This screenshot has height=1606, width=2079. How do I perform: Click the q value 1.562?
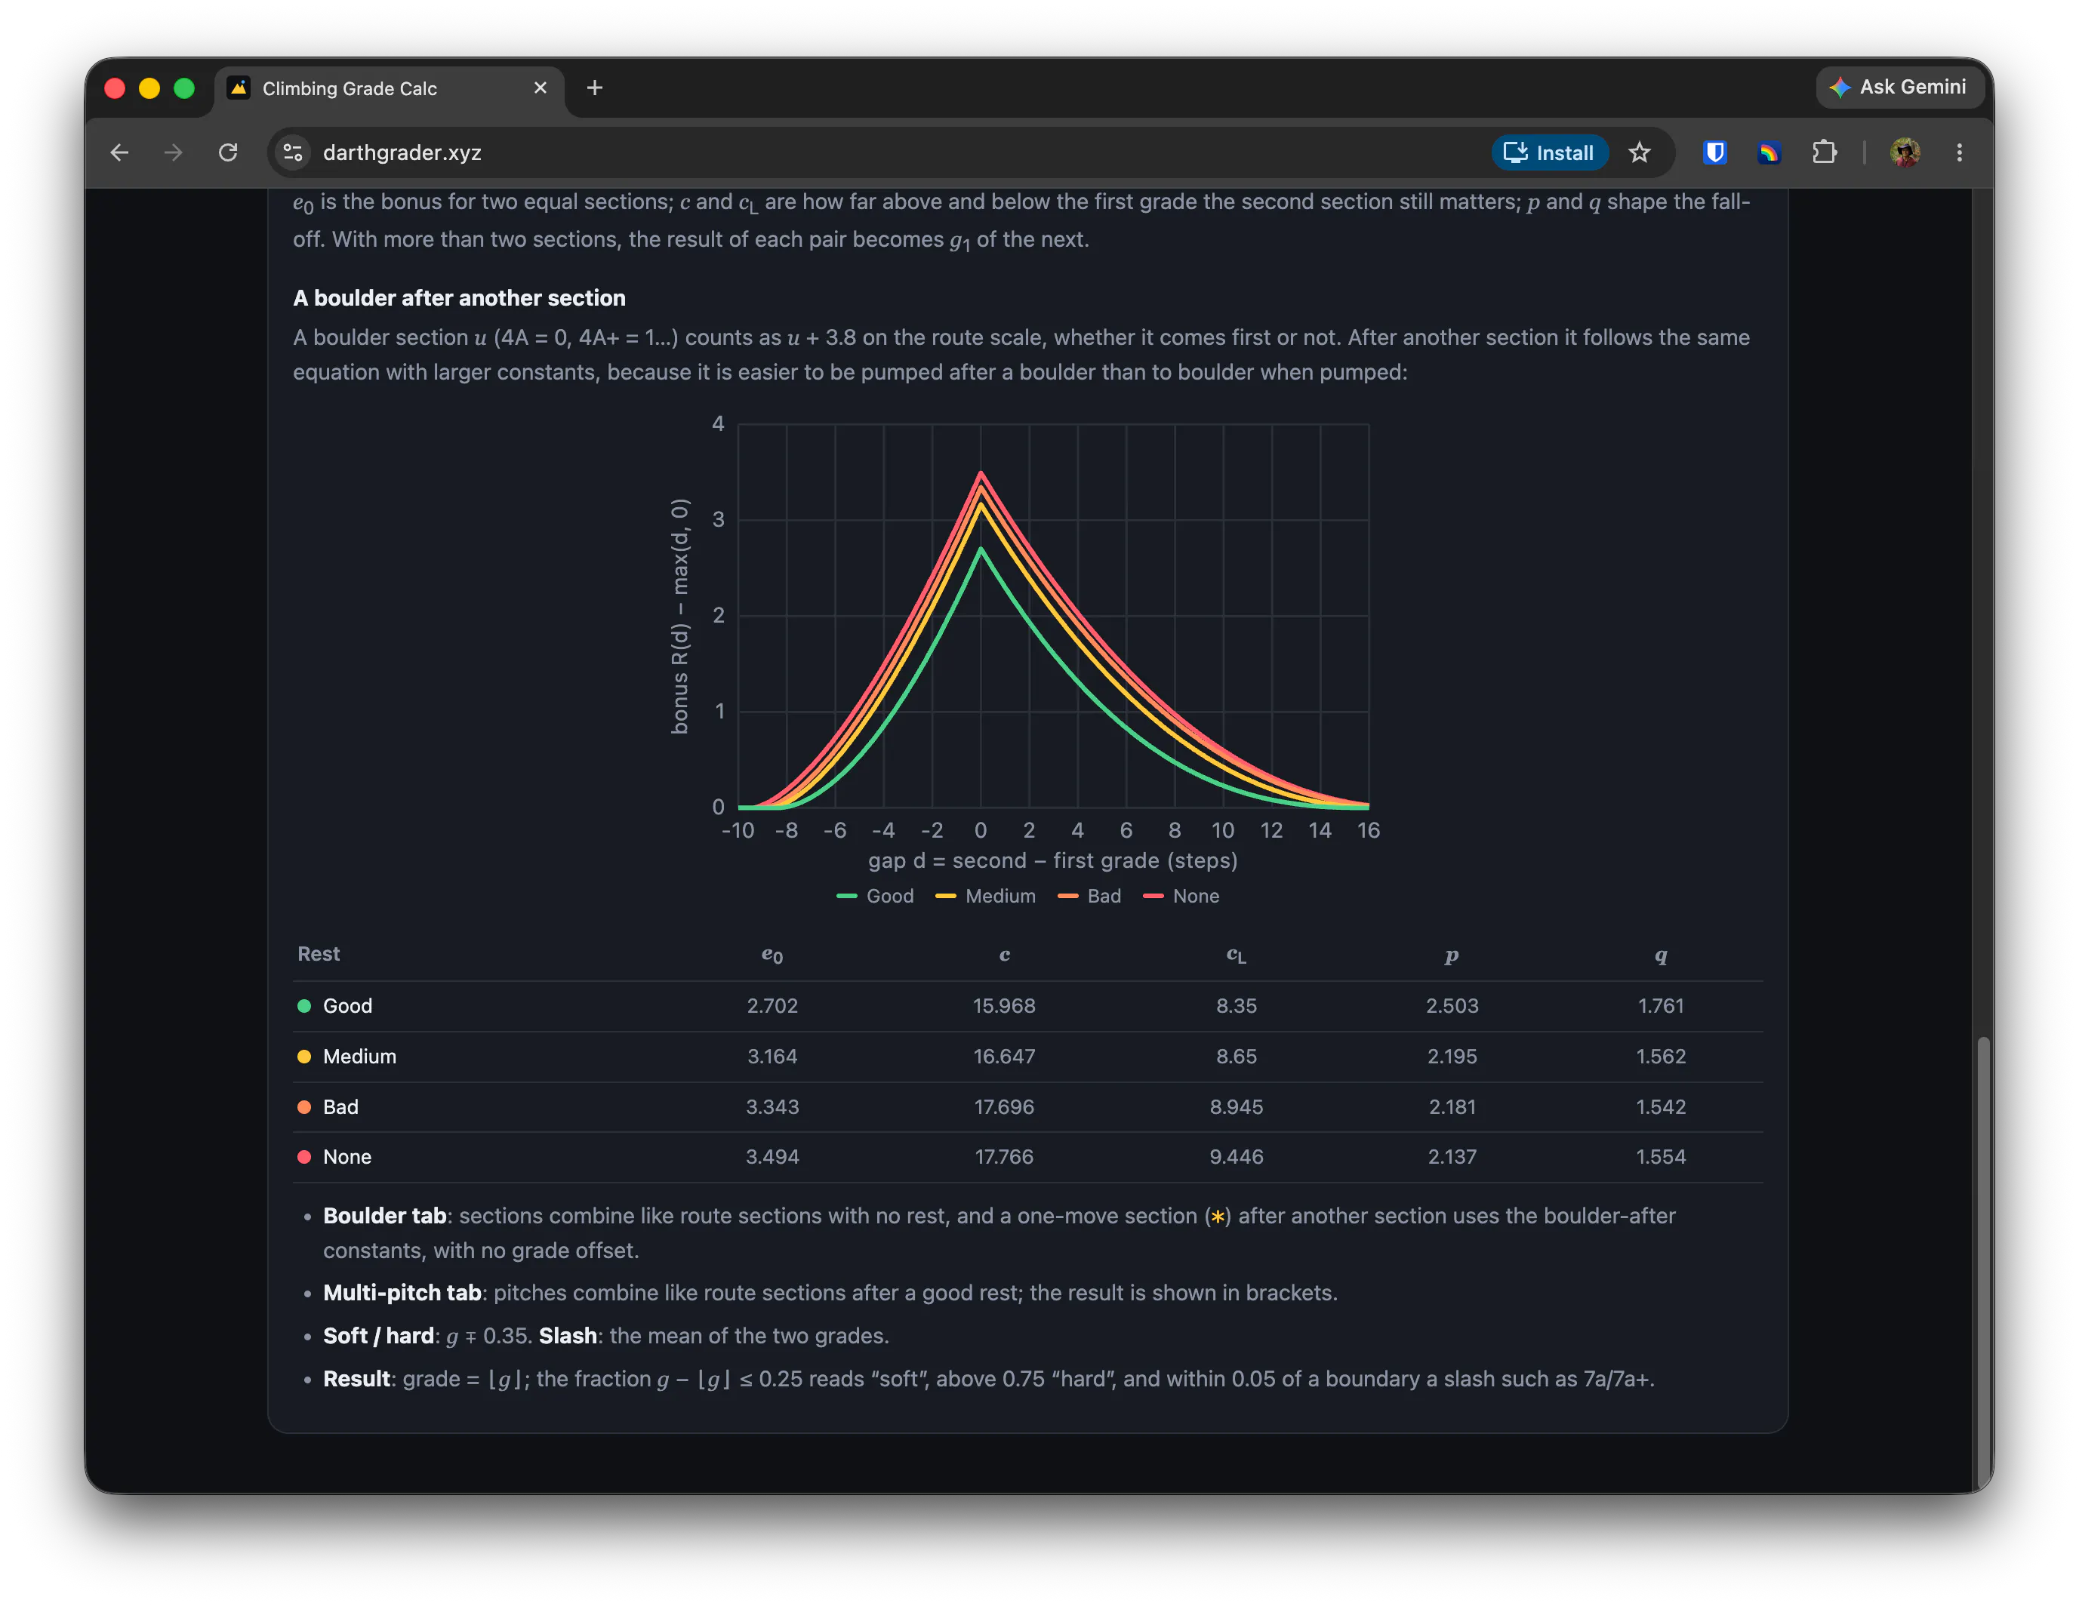click(1660, 1056)
